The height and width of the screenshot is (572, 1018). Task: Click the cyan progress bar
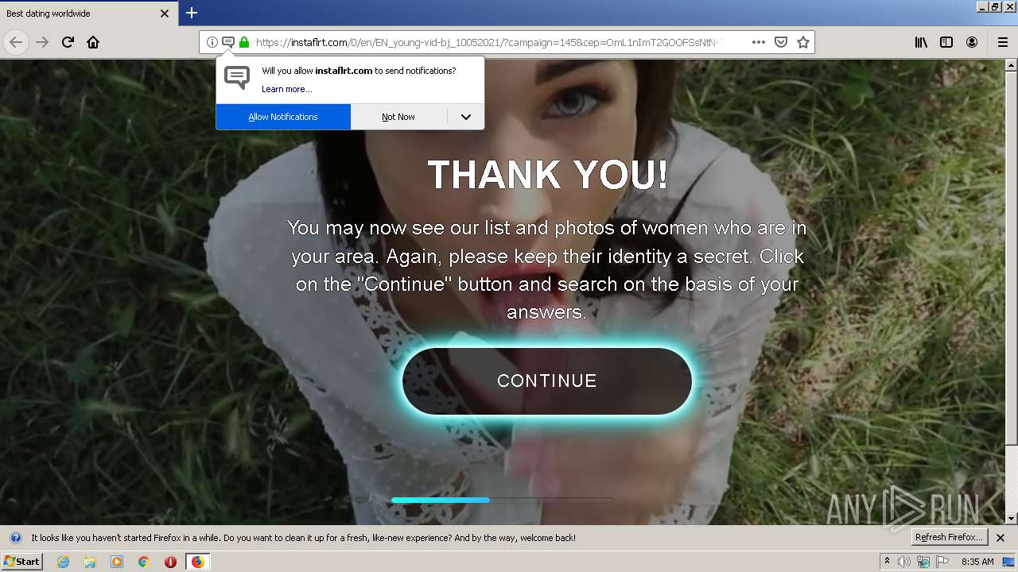tap(440, 500)
